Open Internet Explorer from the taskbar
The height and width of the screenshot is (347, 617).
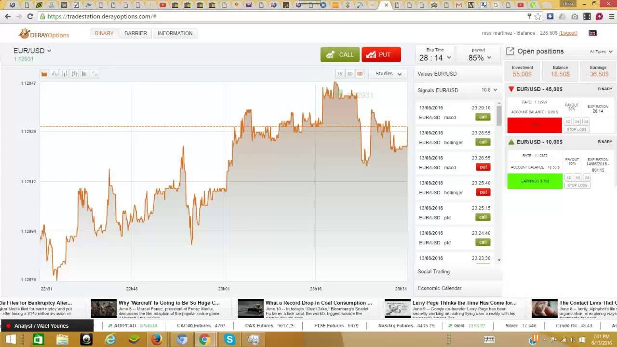tap(110, 339)
